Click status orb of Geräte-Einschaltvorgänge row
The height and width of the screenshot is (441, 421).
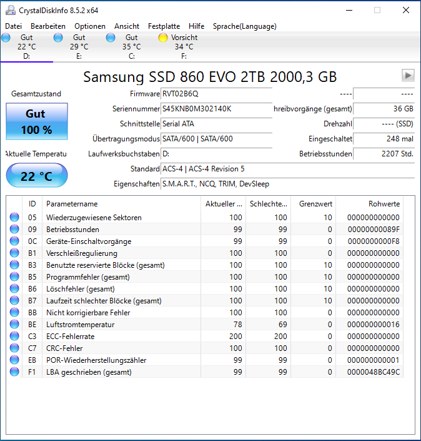pos(14,241)
